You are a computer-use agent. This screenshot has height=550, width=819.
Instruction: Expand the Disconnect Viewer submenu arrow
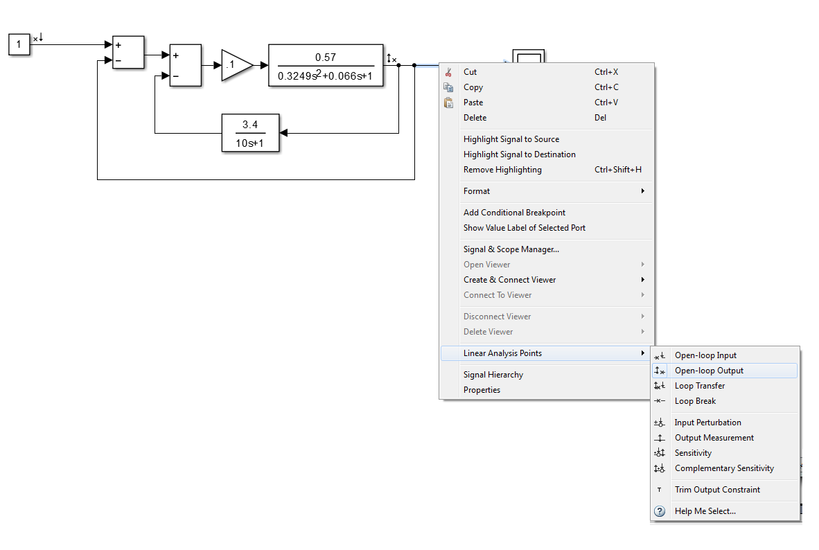click(x=642, y=317)
